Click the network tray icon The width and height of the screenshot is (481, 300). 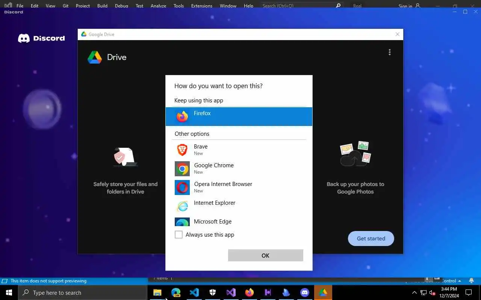pos(424,292)
